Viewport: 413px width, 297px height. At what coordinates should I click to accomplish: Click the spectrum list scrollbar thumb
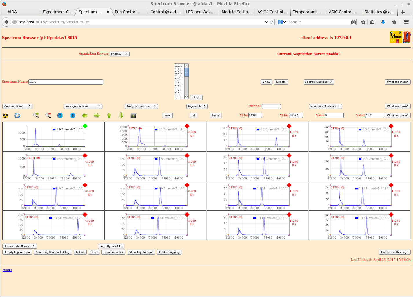(x=187, y=72)
